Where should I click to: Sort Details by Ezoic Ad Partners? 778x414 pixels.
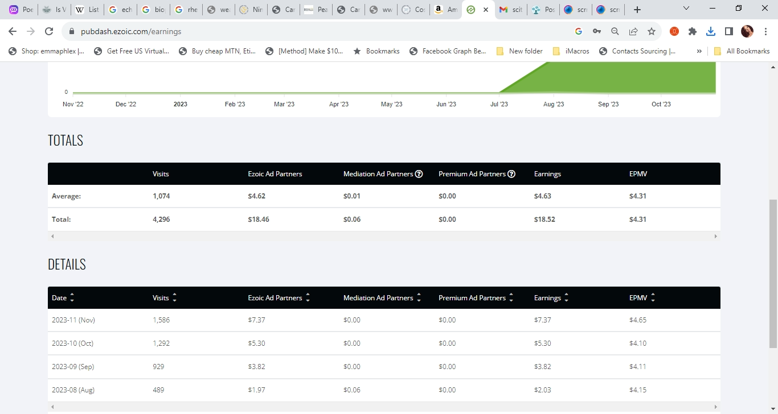pyautogui.click(x=308, y=298)
